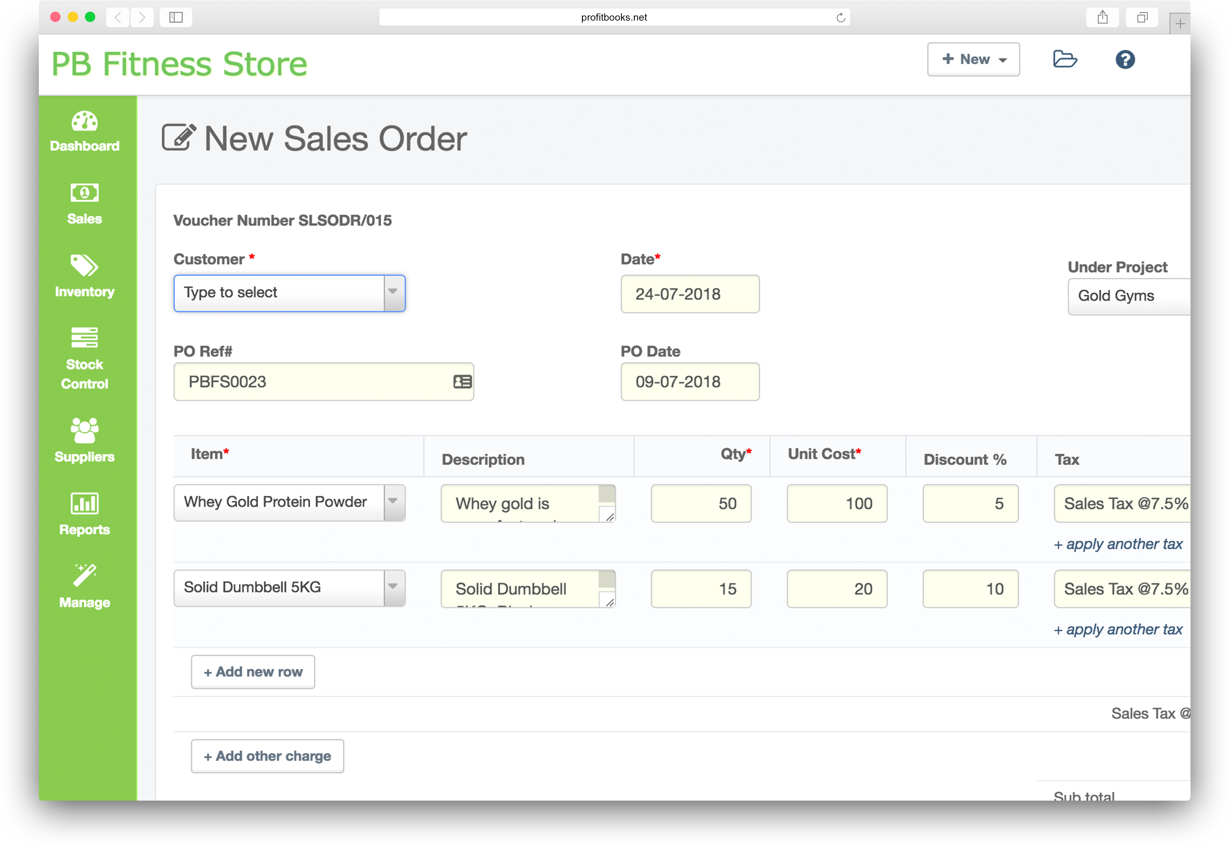The width and height of the screenshot is (1229, 846).
Task: Click the Discount % column header
Action: (965, 460)
